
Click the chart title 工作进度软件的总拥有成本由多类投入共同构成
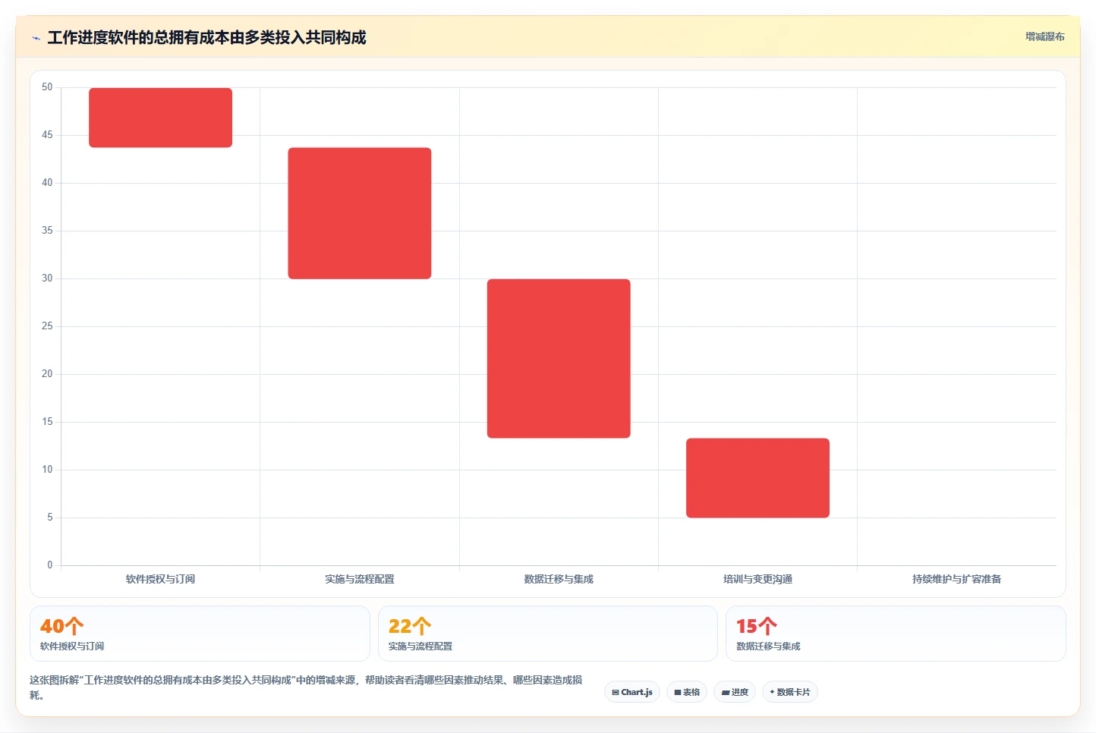click(x=206, y=37)
